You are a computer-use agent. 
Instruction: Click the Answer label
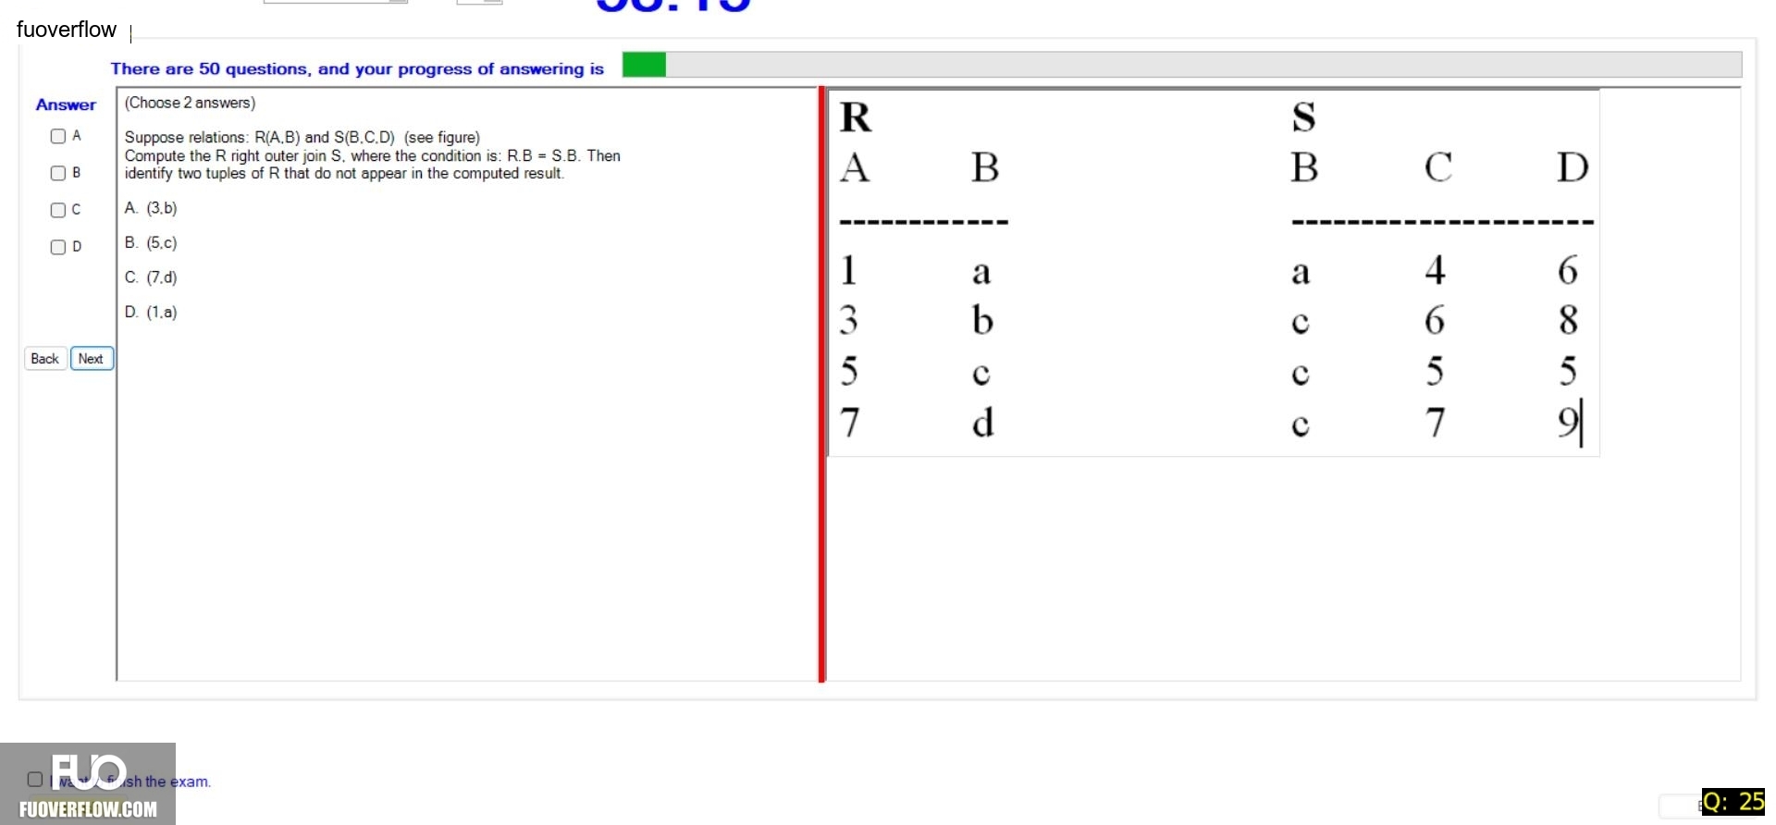(66, 105)
